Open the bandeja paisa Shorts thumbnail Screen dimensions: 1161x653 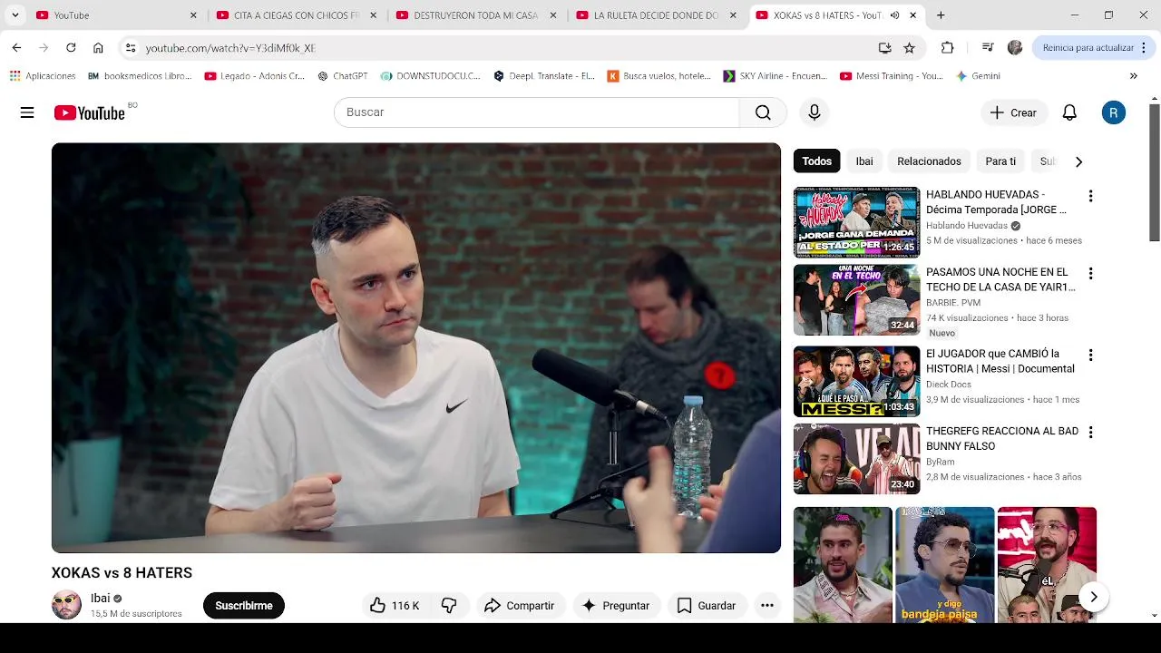click(944, 565)
